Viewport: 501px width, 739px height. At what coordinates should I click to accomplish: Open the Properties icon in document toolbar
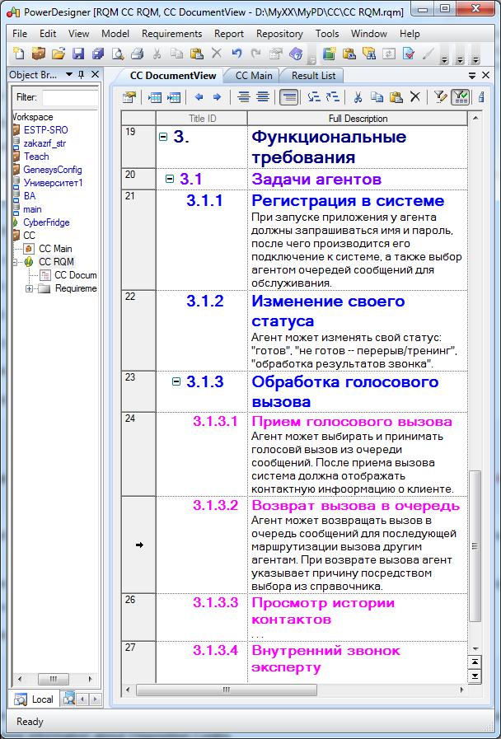click(129, 97)
